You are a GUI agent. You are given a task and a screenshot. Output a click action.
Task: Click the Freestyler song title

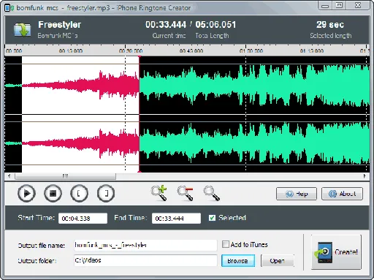pos(60,25)
